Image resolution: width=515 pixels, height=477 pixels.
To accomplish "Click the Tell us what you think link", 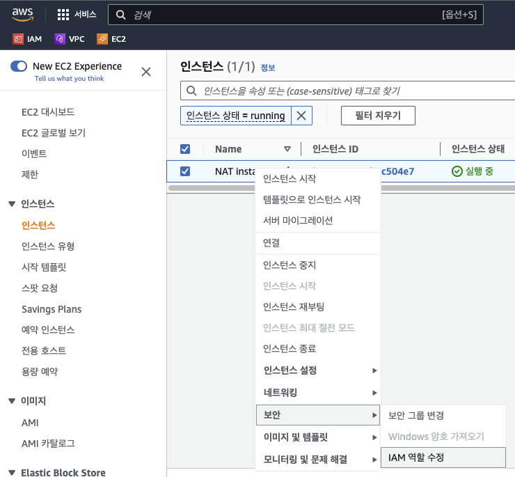I will pyautogui.click(x=70, y=78).
